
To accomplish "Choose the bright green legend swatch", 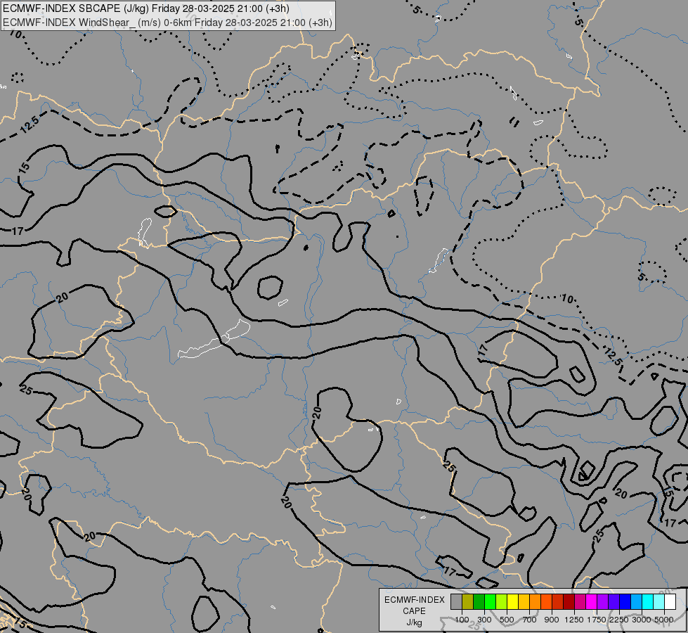I will (x=490, y=602).
